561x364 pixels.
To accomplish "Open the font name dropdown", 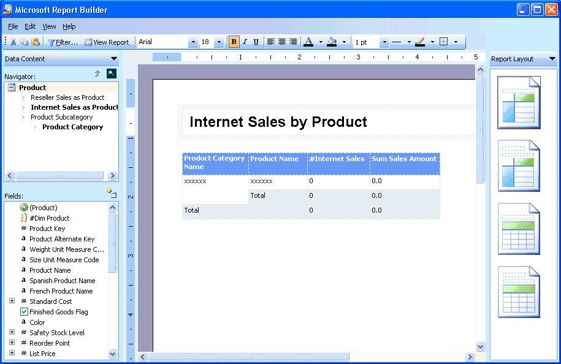I will tap(193, 42).
